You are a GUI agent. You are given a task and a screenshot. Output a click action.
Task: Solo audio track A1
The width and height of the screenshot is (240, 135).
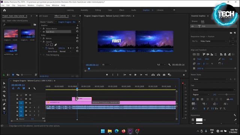click(x=34, y=108)
